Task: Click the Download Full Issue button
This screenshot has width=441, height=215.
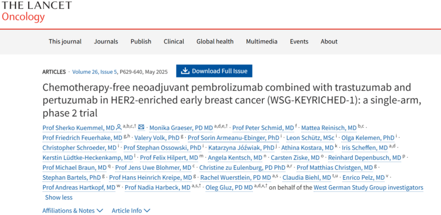Action: 214,71
